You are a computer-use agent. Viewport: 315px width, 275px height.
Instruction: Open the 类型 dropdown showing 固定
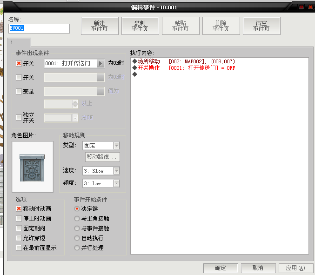pos(116,146)
